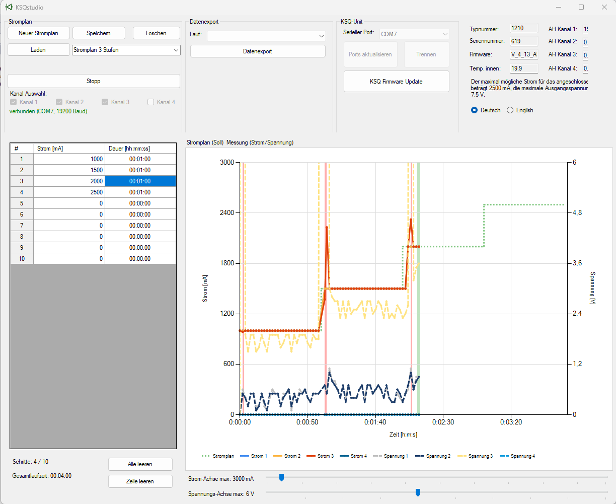Click the KSQstudio app icon in title bar
Image resolution: width=616 pixels, height=504 pixels.
(x=9, y=7)
